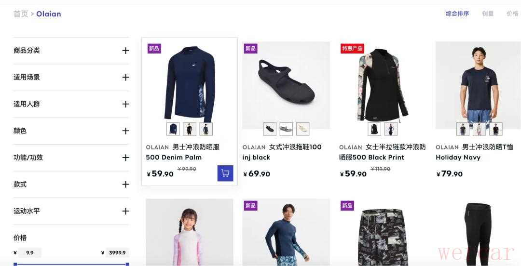This screenshot has width=521, height=266.
Task: Sort products by 综合排序
Action: click(457, 13)
